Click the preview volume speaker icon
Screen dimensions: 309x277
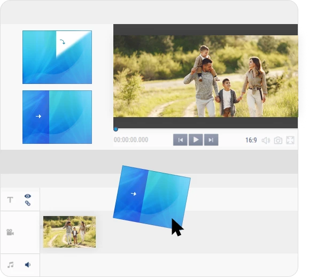(266, 141)
